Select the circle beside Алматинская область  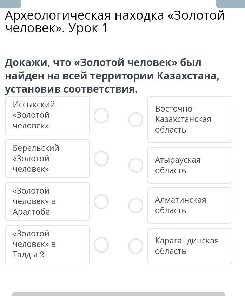[136, 206]
